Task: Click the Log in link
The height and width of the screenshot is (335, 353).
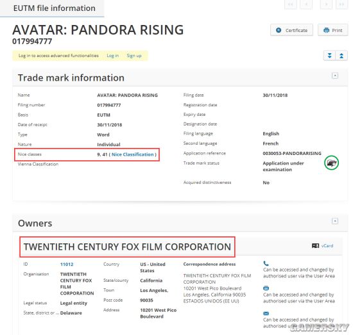Action: pyautogui.click(x=112, y=56)
